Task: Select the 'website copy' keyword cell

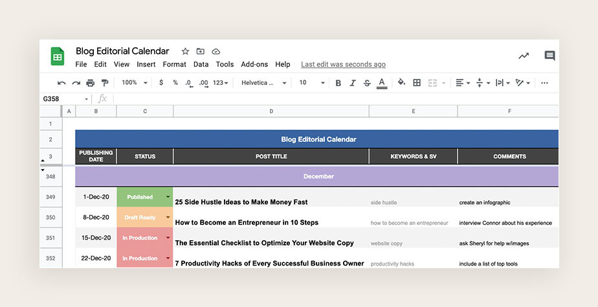Action: point(414,238)
